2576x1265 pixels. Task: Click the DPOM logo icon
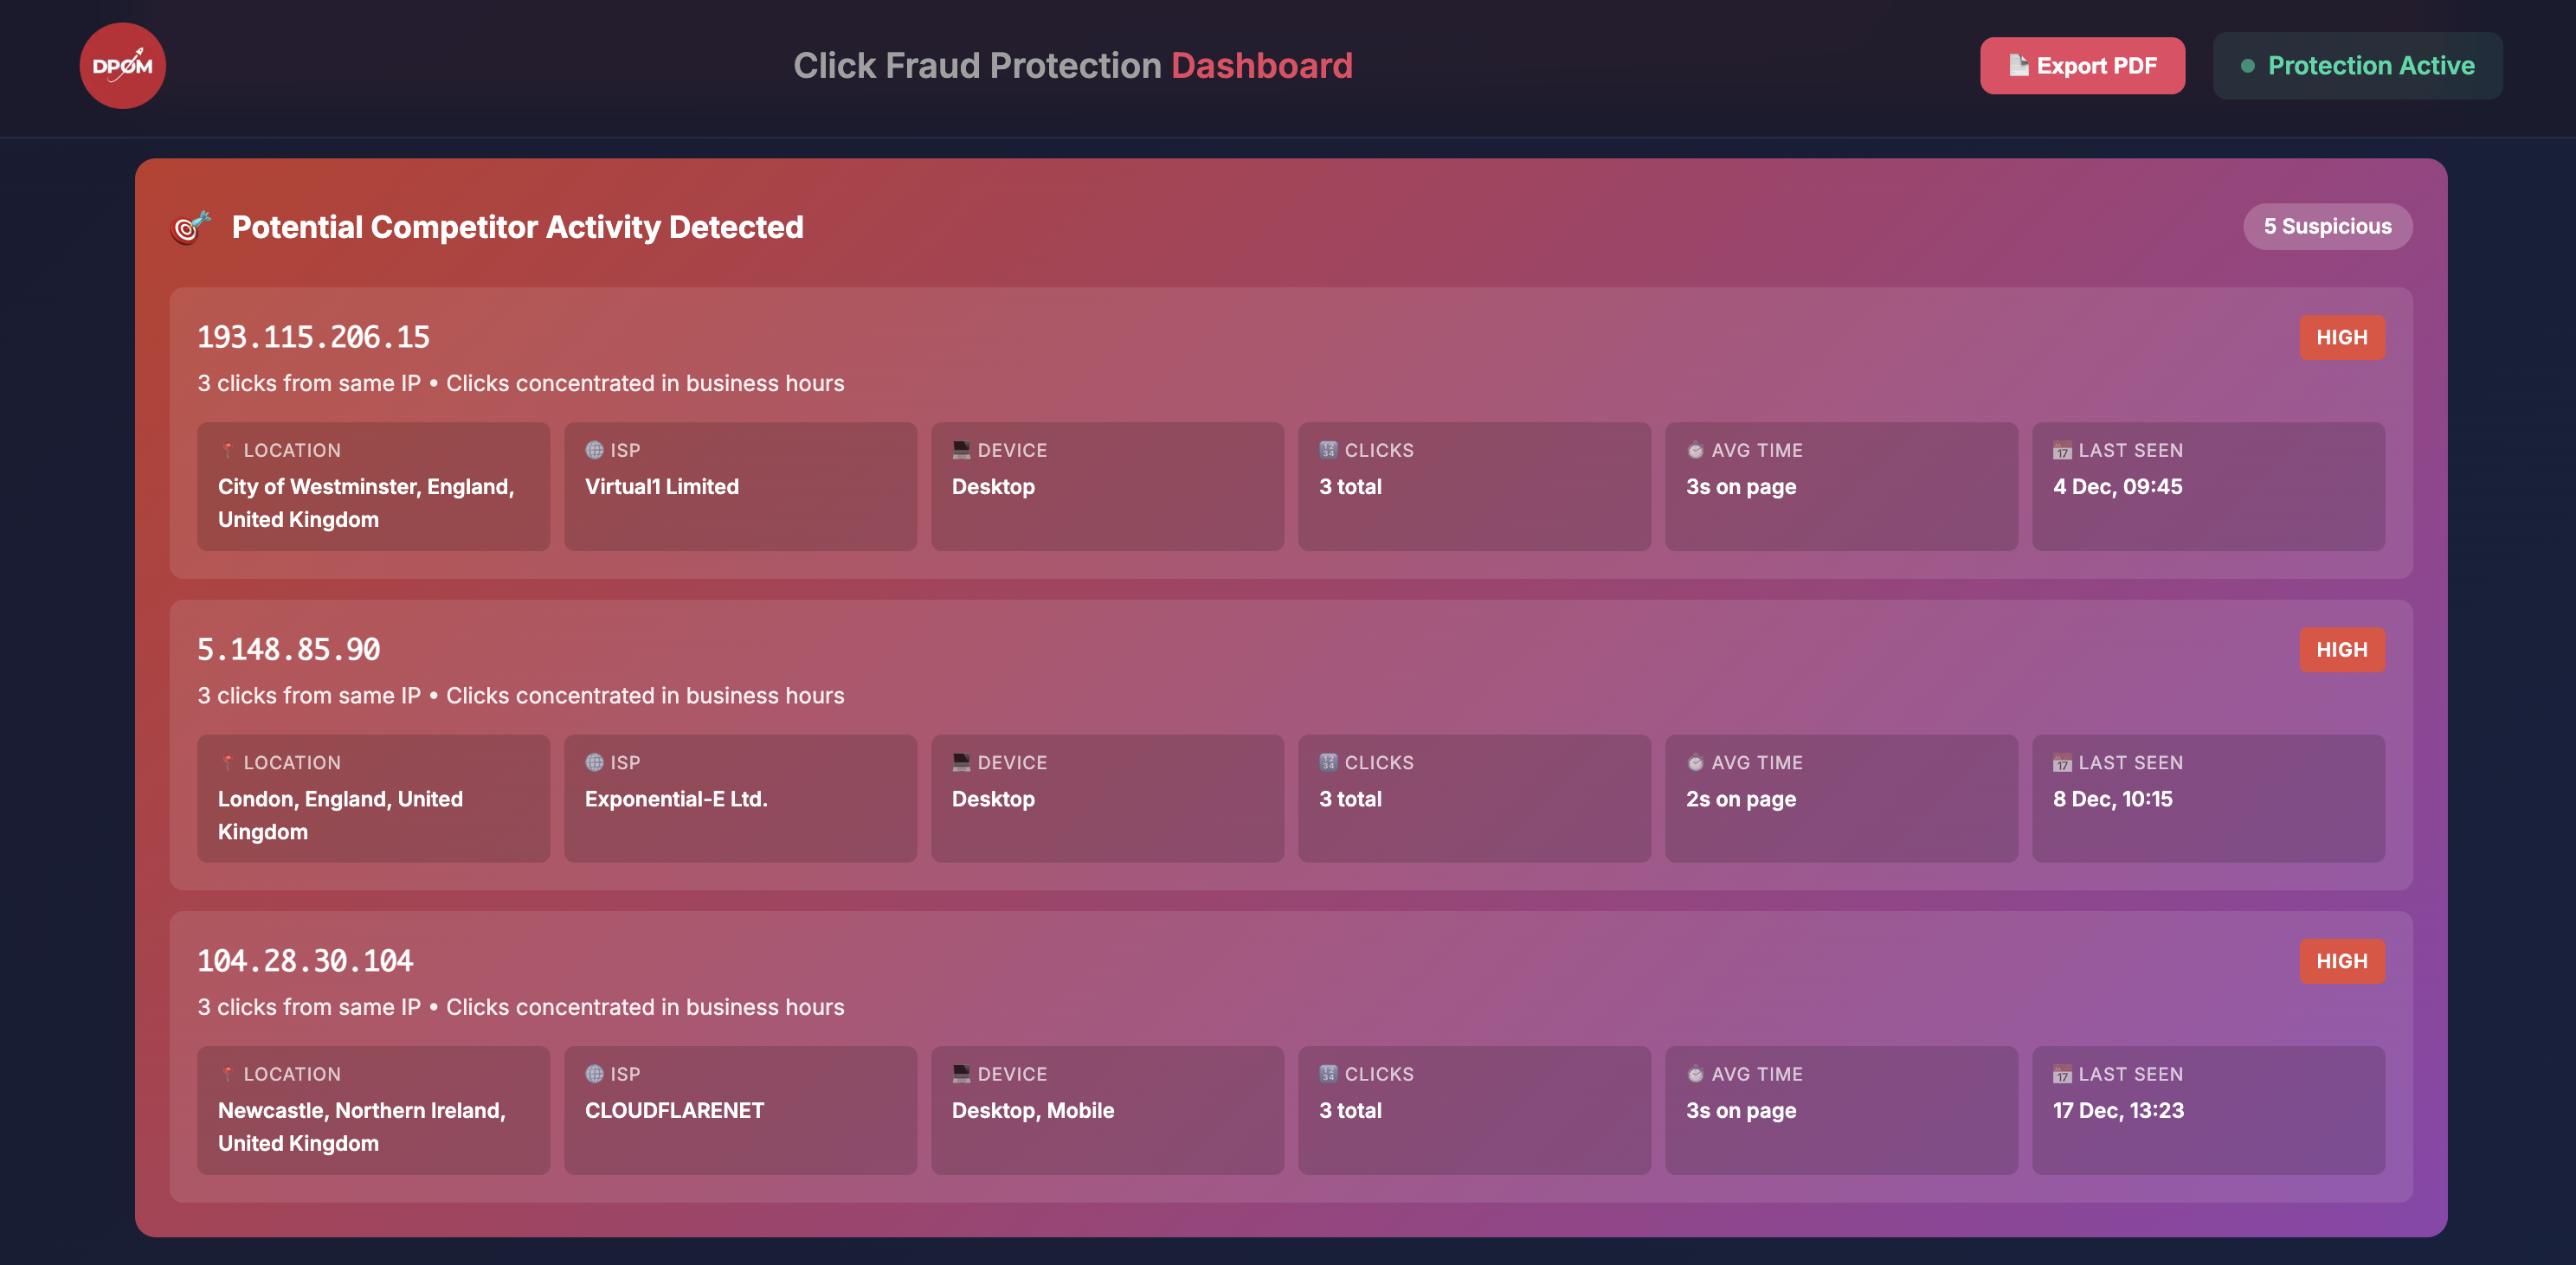122,65
